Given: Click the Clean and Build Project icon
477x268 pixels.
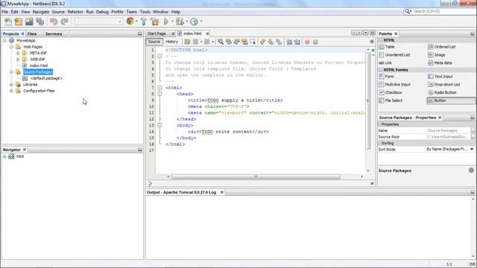Looking at the screenshot, I should [154, 22].
